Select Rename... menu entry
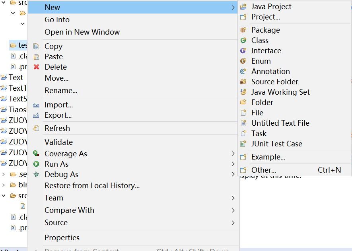 (61, 90)
